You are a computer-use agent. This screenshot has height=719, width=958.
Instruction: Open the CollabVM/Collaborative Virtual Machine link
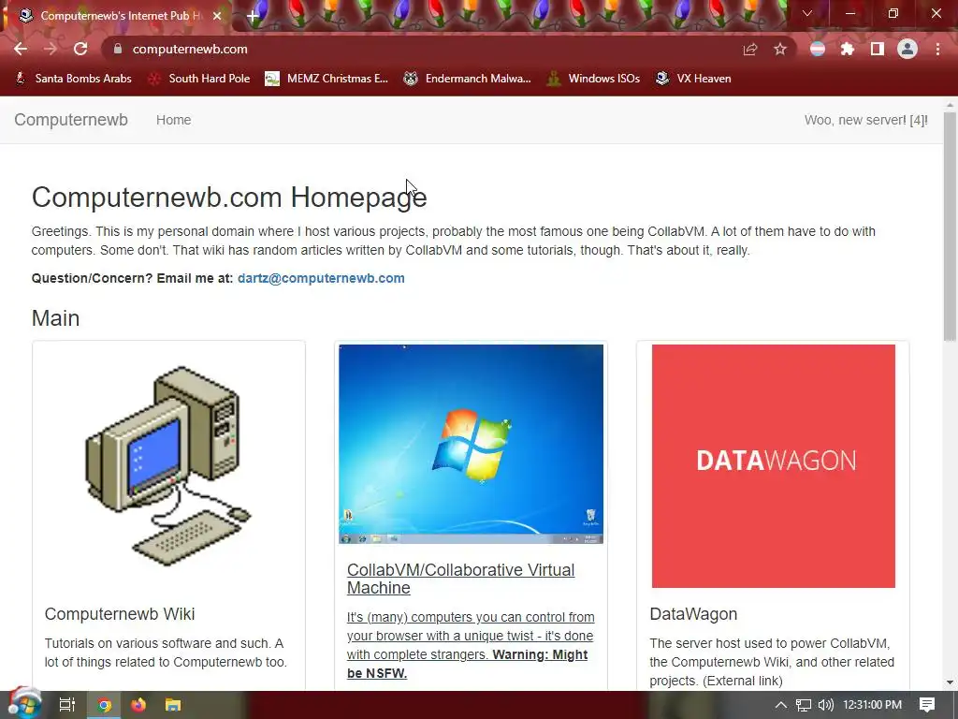(x=460, y=579)
